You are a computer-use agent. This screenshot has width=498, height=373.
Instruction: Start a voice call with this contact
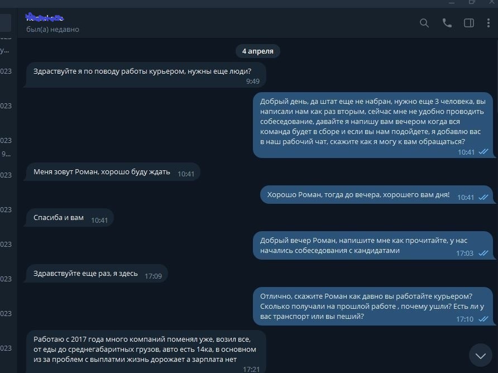tap(447, 23)
